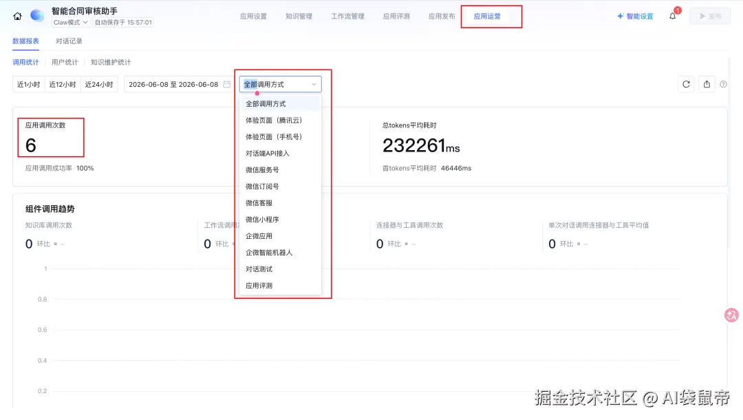Screen dimensions: 743x420
Task: Click the help question mark icon
Action: [723, 85]
